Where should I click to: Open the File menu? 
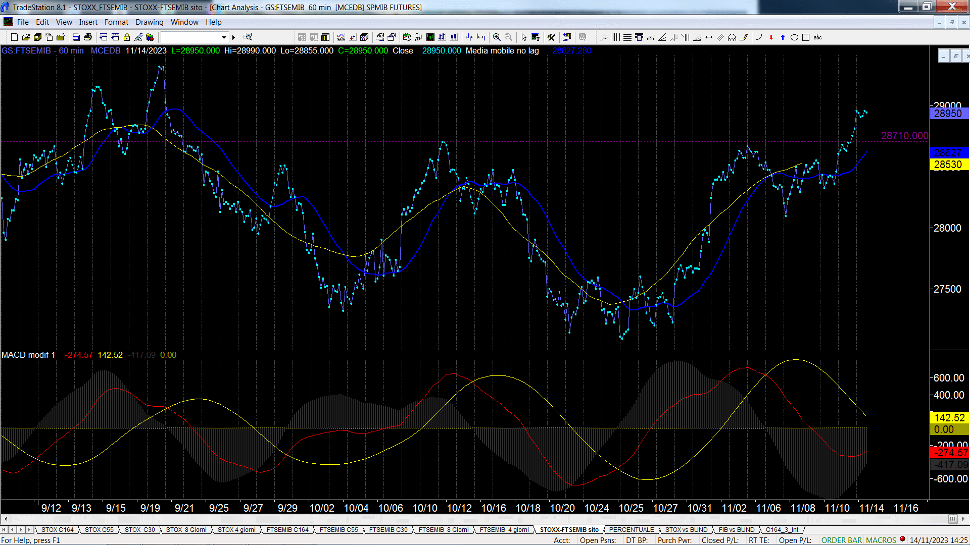point(23,22)
